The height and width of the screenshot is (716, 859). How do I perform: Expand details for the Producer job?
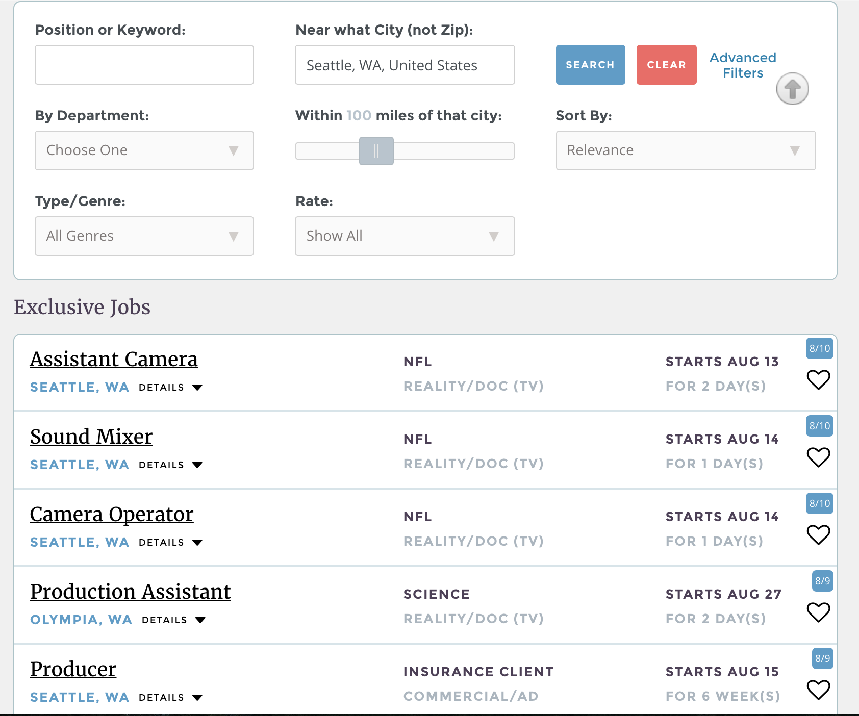170,698
